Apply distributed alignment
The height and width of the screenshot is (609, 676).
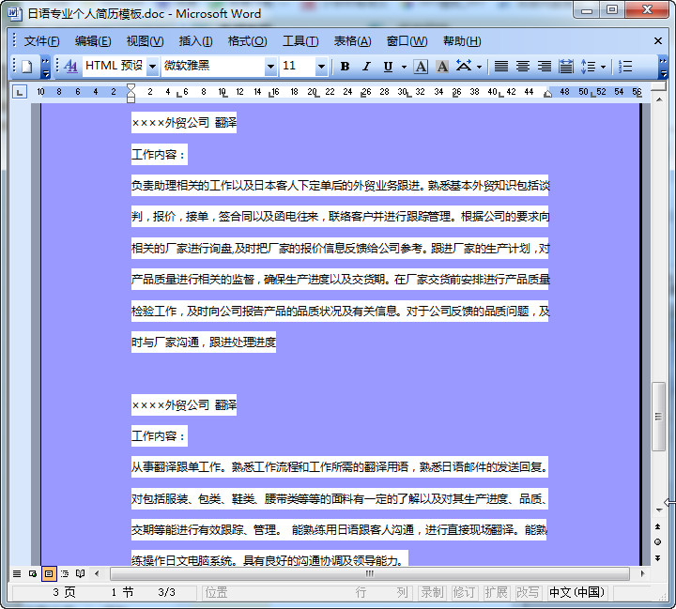[565, 67]
